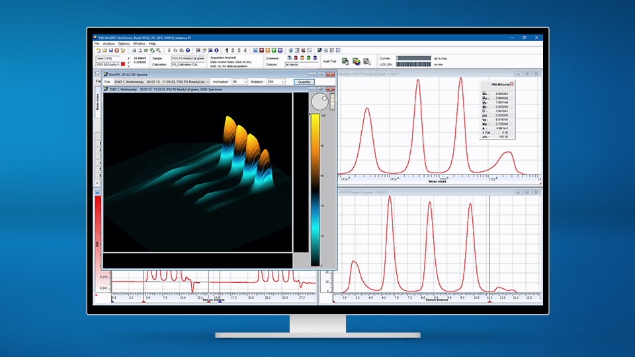Click the colorful second Audit Trail icon
Image resolution: width=635 pixels, height=357 pixels.
click(357, 61)
